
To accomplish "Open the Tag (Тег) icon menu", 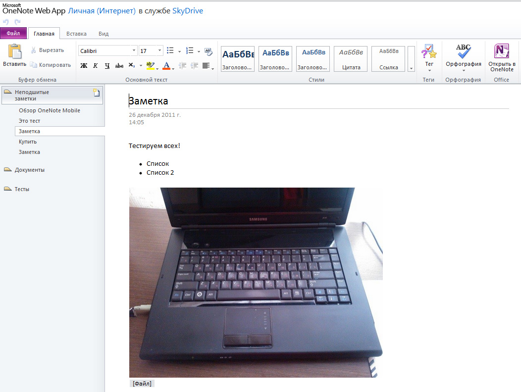I will click(x=429, y=51).
